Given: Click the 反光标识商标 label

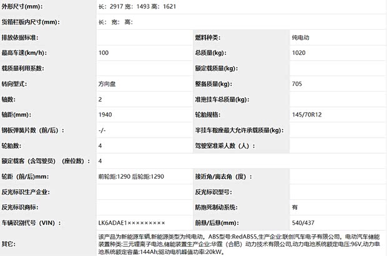Looking at the screenshot, I should point(20,207).
